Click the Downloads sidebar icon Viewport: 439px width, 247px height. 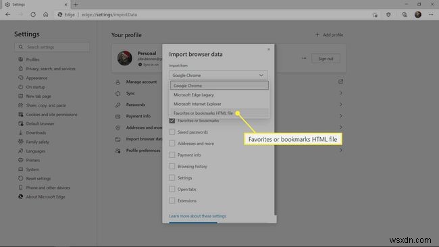(x=20, y=132)
